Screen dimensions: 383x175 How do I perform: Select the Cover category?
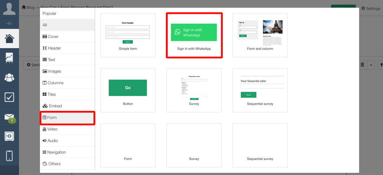67,36
